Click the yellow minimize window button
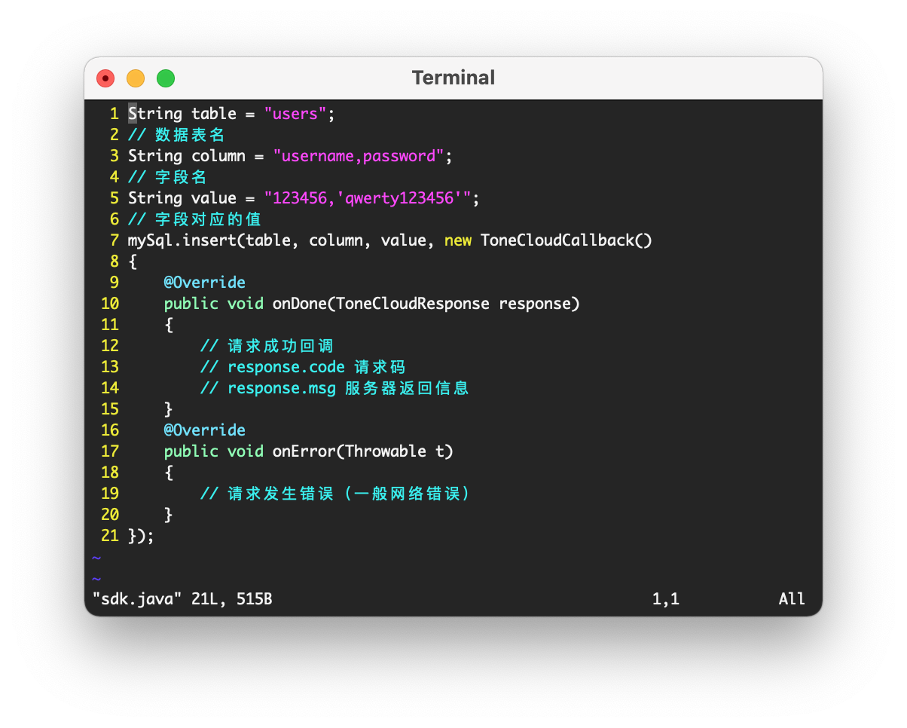This screenshot has width=907, height=728. [136, 78]
